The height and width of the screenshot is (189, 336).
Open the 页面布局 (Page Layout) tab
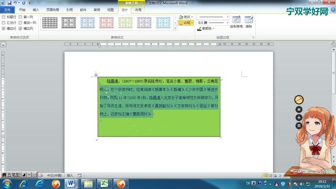click(x=52, y=10)
